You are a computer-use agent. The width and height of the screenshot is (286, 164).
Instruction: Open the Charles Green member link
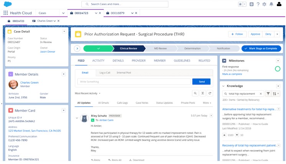click(30, 83)
